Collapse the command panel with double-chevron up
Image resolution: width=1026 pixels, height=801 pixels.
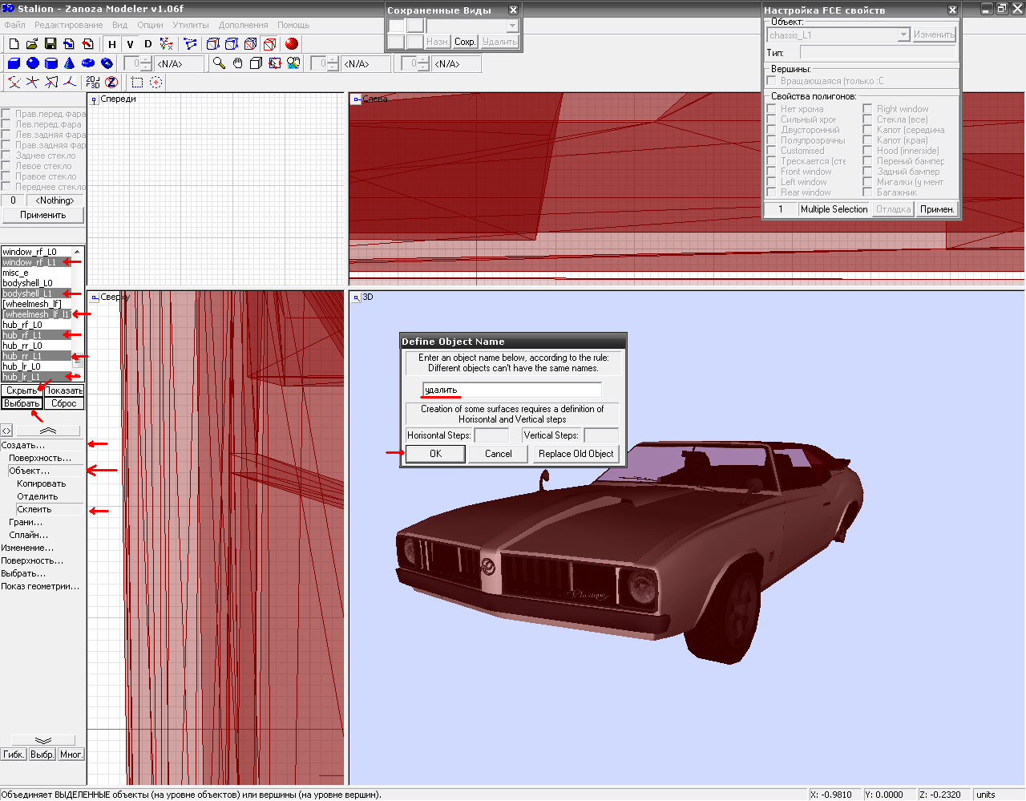[48, 431]
